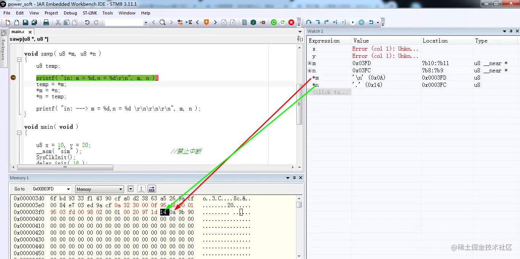The width and height of the screenshot is (520, 259).
Task: Open Find with the magnifier icon
Action: 163,22
